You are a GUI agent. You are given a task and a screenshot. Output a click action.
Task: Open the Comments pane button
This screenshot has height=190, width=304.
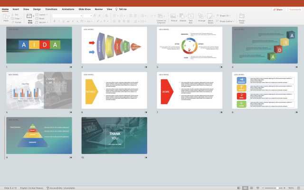coord(294,9)
